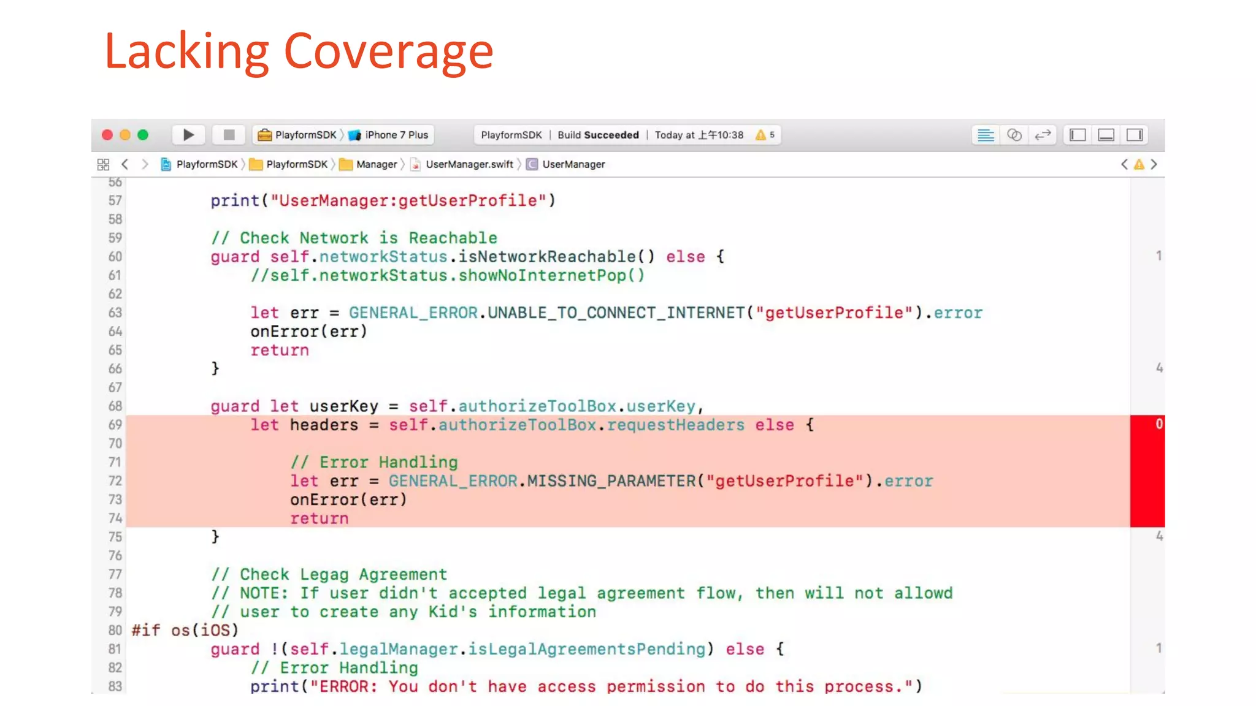Toggle the debug area panel
The height and width of the screenshot is (706, 1256).
[x=1106, y=135]
